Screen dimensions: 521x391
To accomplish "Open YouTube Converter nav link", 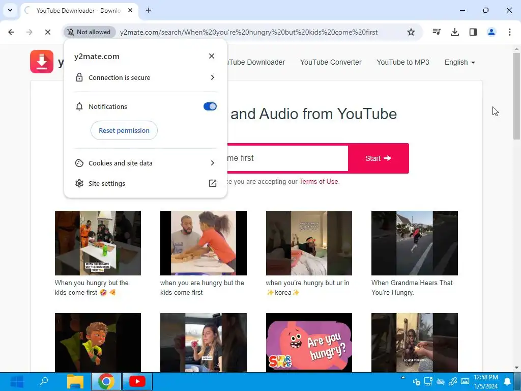I will point(331,62).
